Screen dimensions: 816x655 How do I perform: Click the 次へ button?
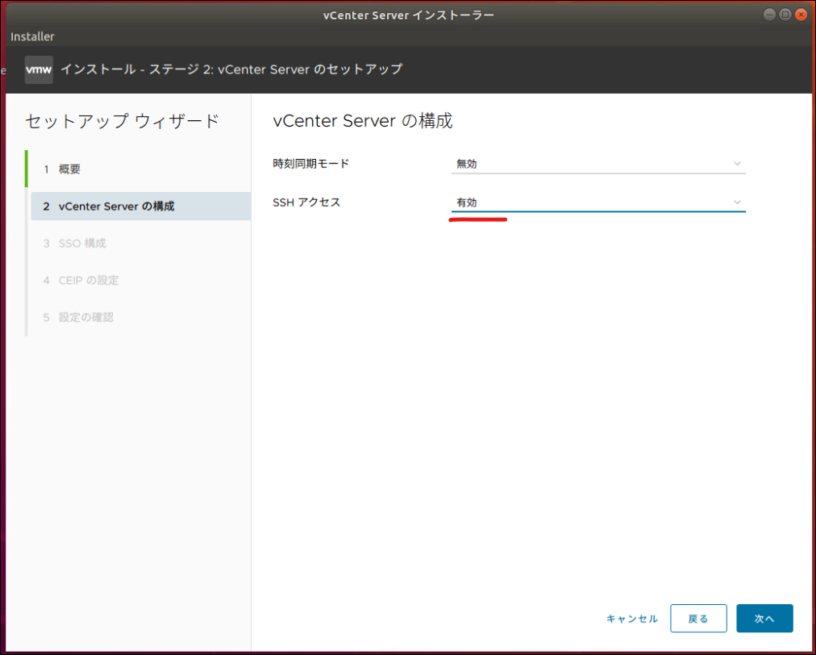pos(764,619)
